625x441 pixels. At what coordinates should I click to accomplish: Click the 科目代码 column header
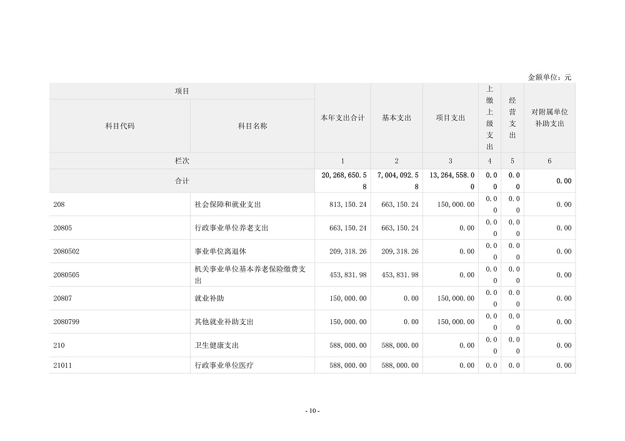[119, 126]
